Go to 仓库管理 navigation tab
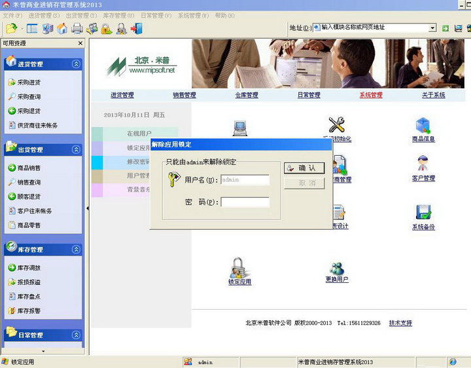Image resolution: width=471 pixels, height=368 pixels. [247, 95]
